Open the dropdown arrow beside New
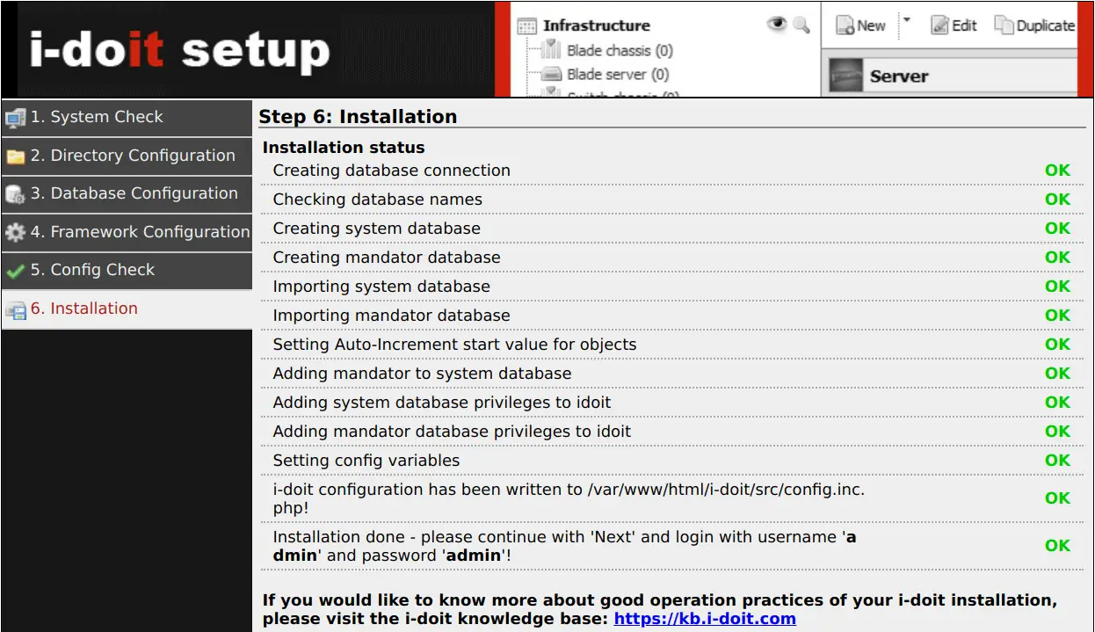The height and width of the screenshot is (632, 1095). pyautogui.click(x=906, y=21)
